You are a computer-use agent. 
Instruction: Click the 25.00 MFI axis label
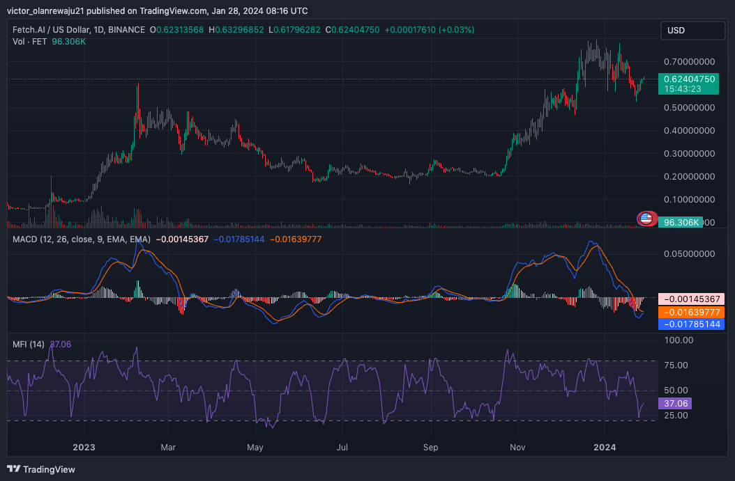(676, 416)
